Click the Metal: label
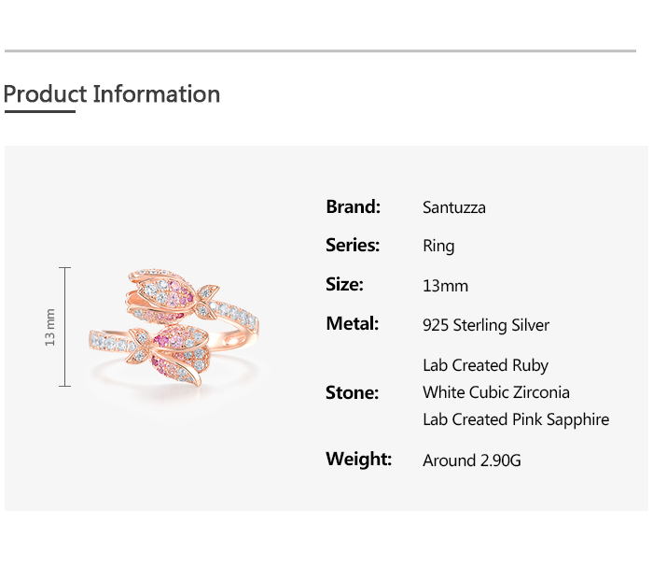 (x=352, y=324)
